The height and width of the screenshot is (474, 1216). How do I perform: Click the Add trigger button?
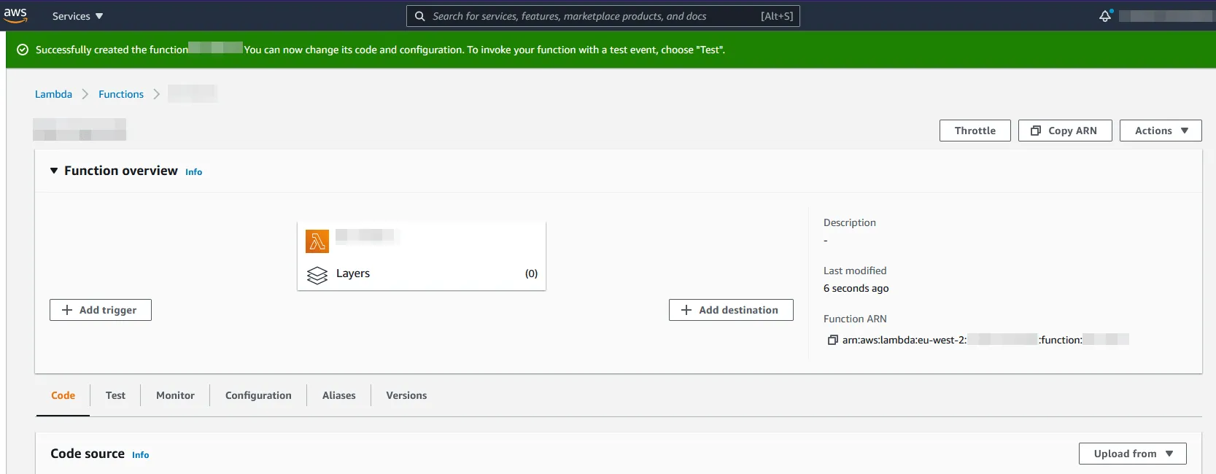pos(101,310)
